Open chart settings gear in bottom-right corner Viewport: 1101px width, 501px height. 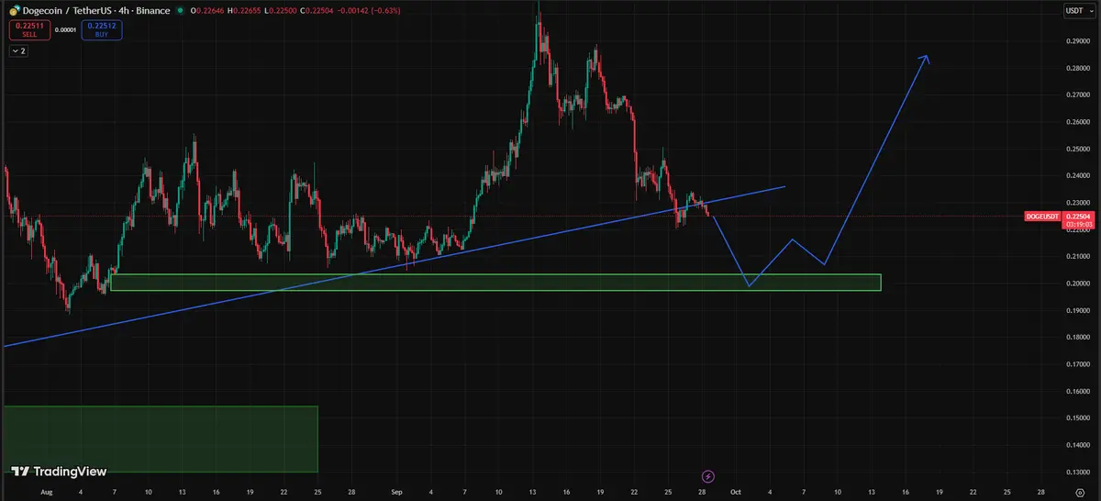tap(1079, 493)
